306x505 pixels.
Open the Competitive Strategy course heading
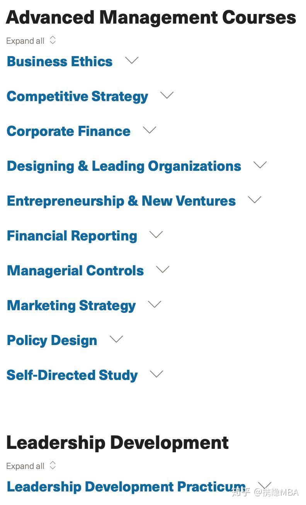click(77, 96)
